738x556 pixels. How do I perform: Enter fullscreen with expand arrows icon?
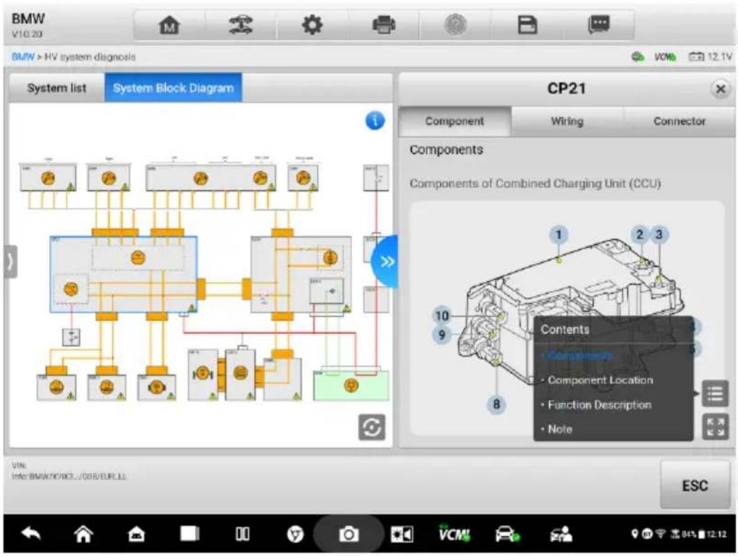pos(715,427)
